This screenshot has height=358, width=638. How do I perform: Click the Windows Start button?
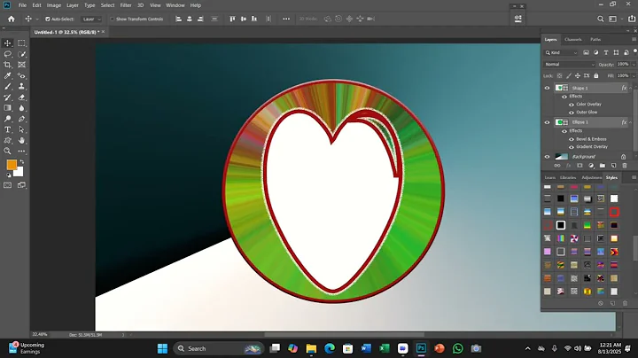[x=162, y=348]
